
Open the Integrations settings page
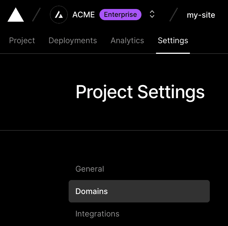pyautogui.click(x=97, y=214)
